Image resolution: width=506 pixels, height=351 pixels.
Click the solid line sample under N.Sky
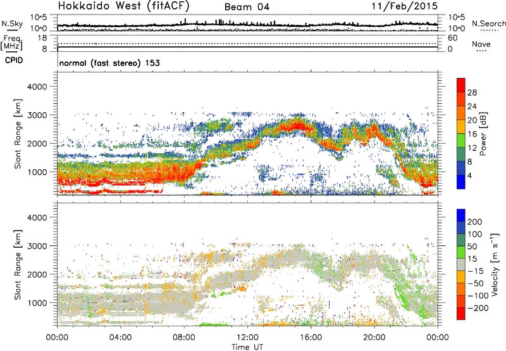point(12,30)
